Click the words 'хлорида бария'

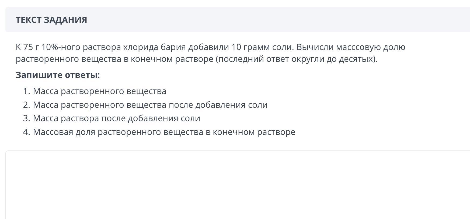point(154,47)
